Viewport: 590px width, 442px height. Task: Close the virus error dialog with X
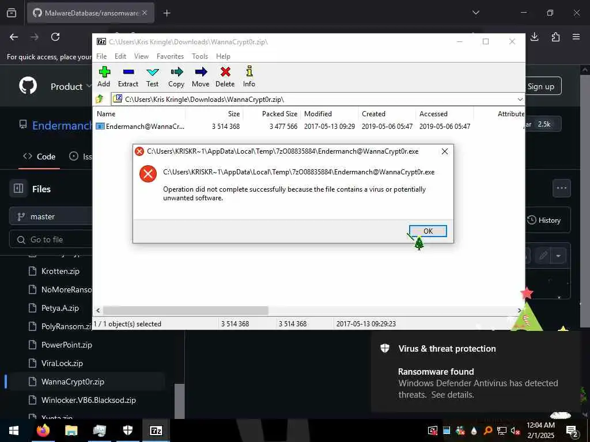click(x=444, y=151)
